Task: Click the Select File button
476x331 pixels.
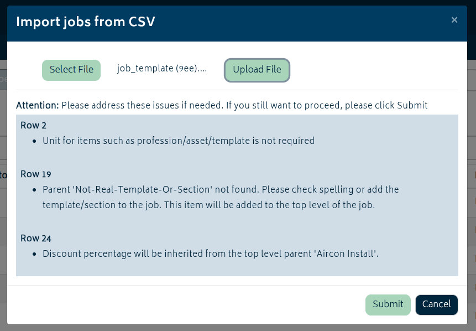Action: (71, 70)
